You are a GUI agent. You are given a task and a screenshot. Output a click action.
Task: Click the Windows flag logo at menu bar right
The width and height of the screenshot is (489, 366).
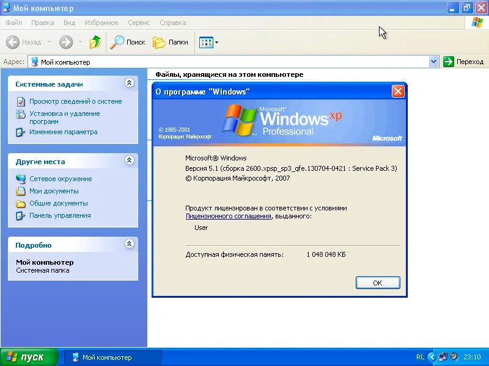point(477,23)
